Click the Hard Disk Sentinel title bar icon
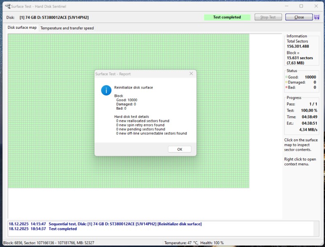This screenshot has height=247, width=325. (x=7, y=6)
